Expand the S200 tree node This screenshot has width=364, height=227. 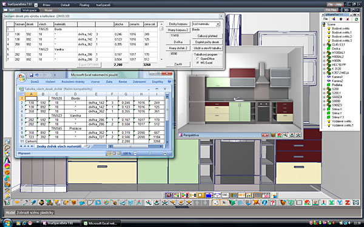coord(325,89)
